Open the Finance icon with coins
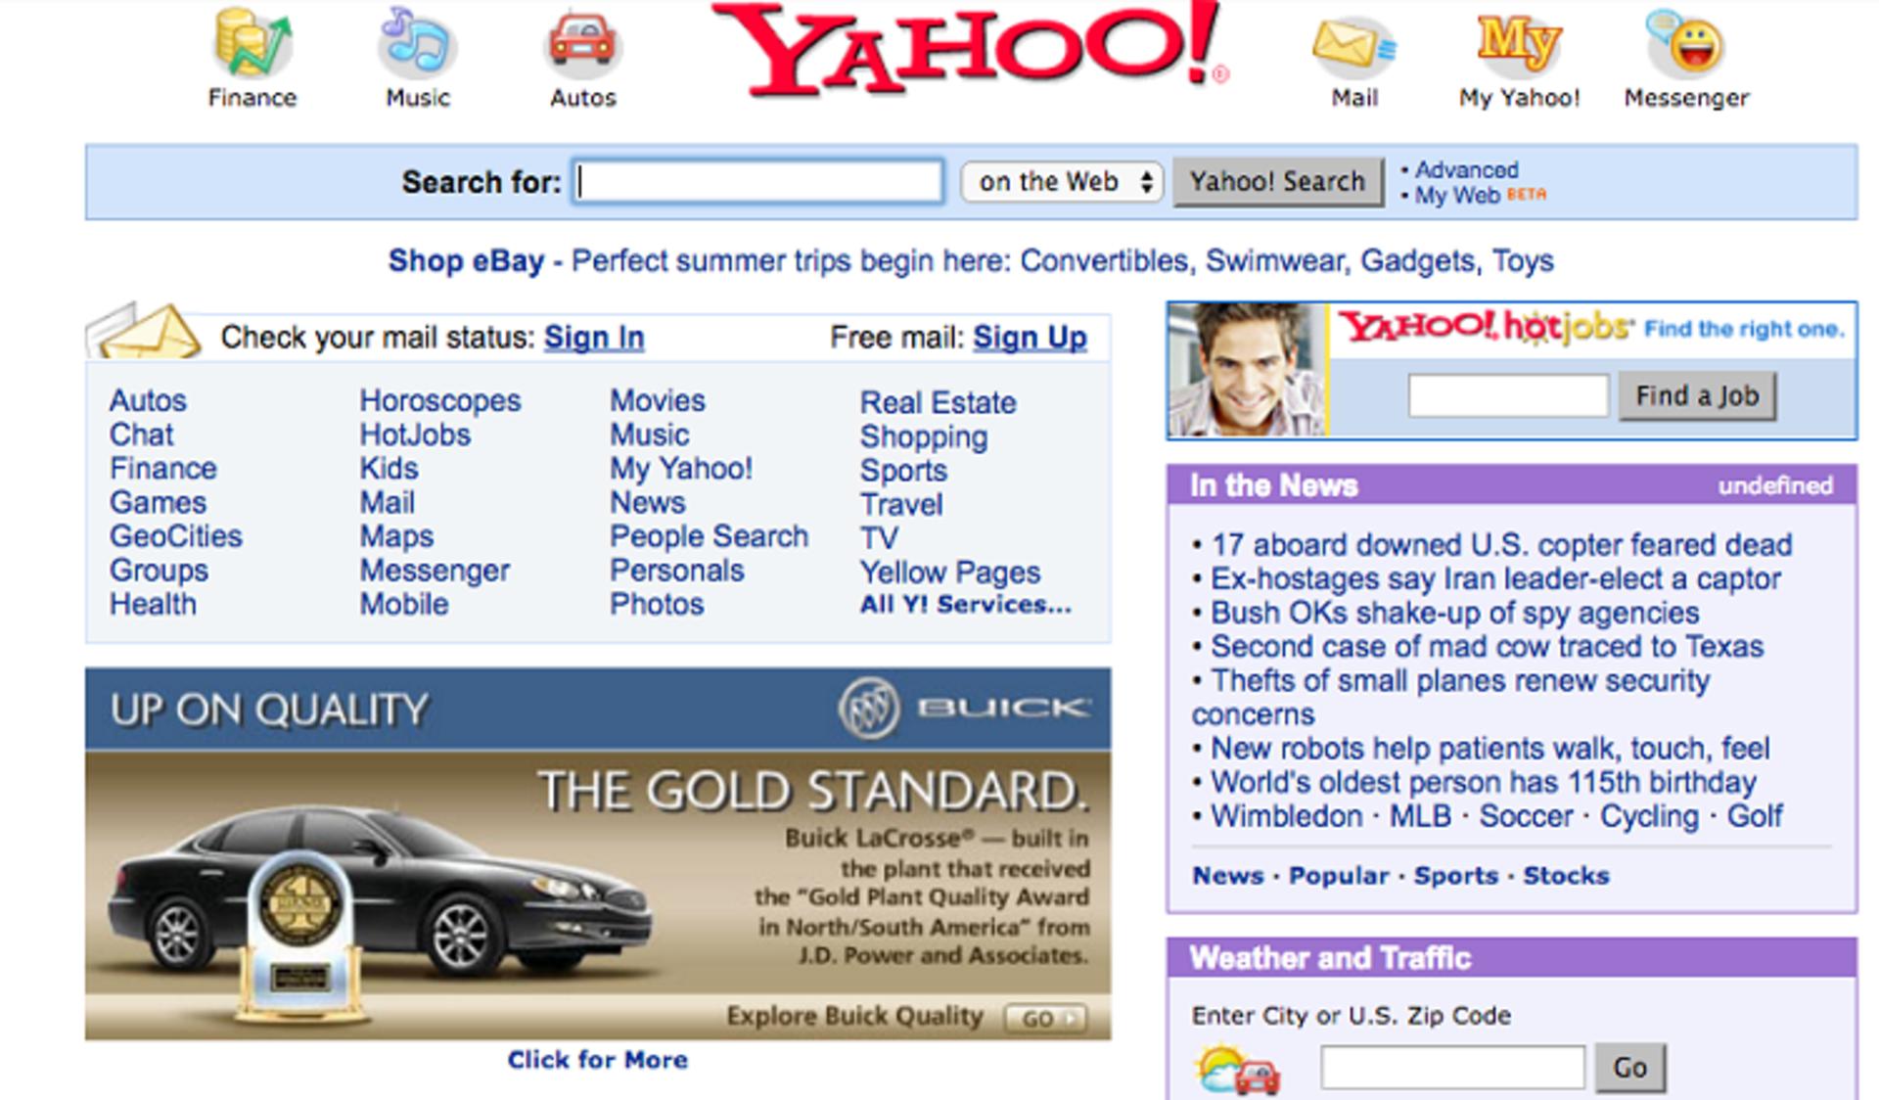The image size is (1879, 1100). 252,43
